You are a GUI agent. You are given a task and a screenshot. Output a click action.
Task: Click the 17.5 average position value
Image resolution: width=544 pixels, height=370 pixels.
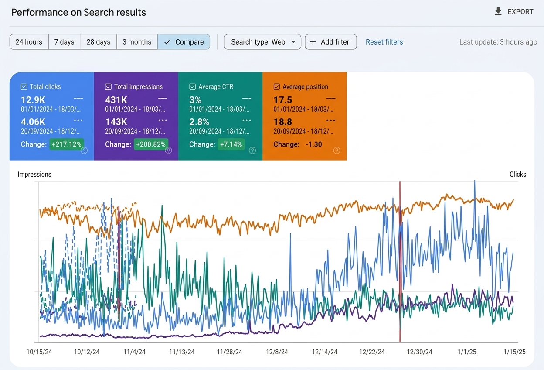(x=283, y=100)
